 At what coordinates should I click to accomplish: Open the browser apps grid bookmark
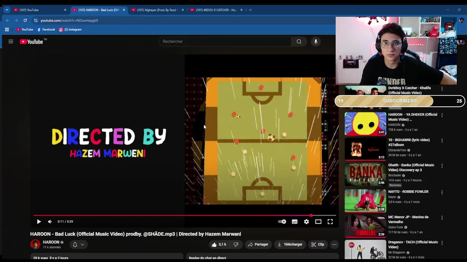tap(7, 29)
